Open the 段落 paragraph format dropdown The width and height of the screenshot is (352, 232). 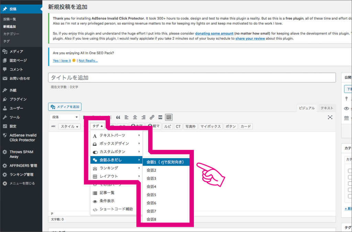[64, 117]
